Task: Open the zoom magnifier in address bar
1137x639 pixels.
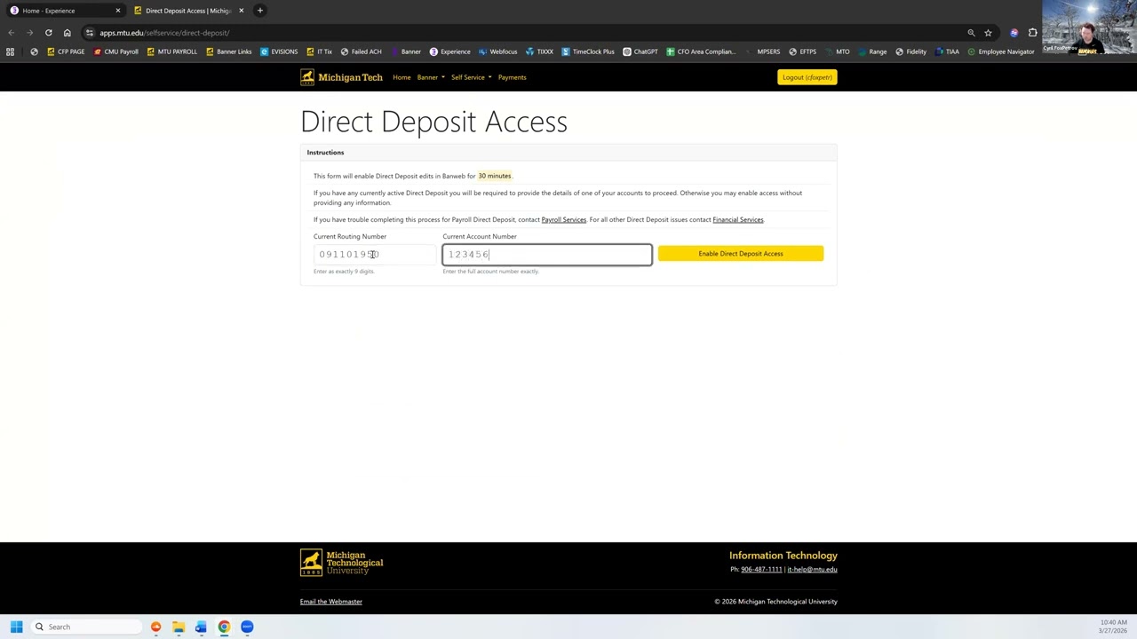Action: 971,33
